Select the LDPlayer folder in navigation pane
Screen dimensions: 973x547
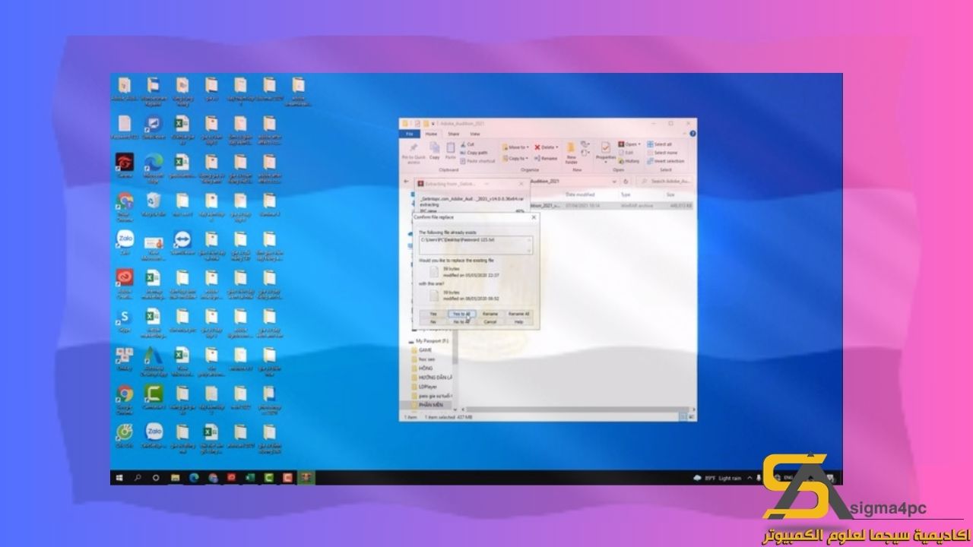coord(427,387)
